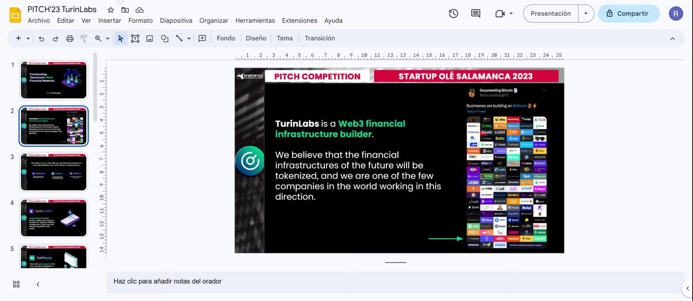Click the STARTUP OLÉ SALAMANCA 2023 banner

[466, 76]
